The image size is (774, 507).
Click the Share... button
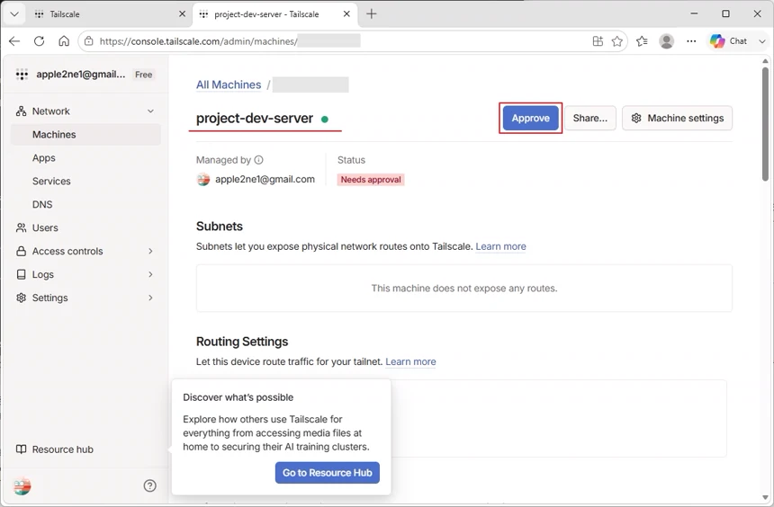590,118
